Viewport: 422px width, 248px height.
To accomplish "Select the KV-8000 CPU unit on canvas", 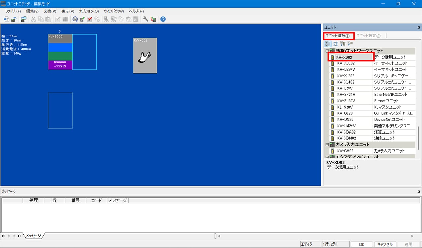I will [x=60, y=52].
